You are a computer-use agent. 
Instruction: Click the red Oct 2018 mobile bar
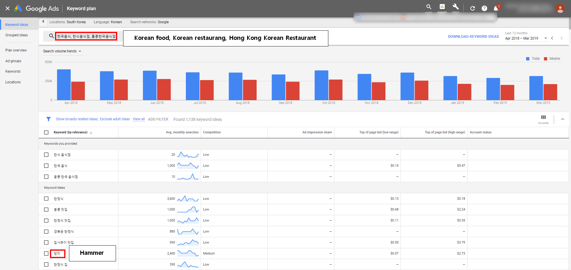pos(335,90)
